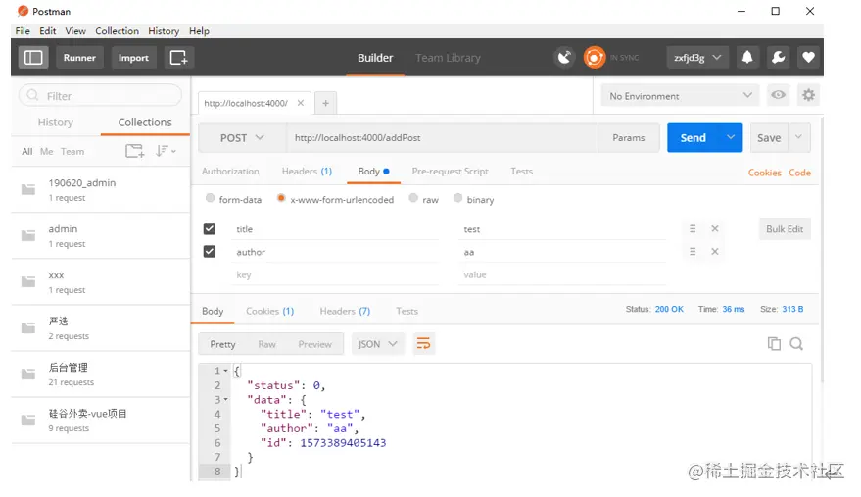The width and height of the screenshot is (861, 497).
Task: Click drag handle of author row
Action: click(693, 251)
